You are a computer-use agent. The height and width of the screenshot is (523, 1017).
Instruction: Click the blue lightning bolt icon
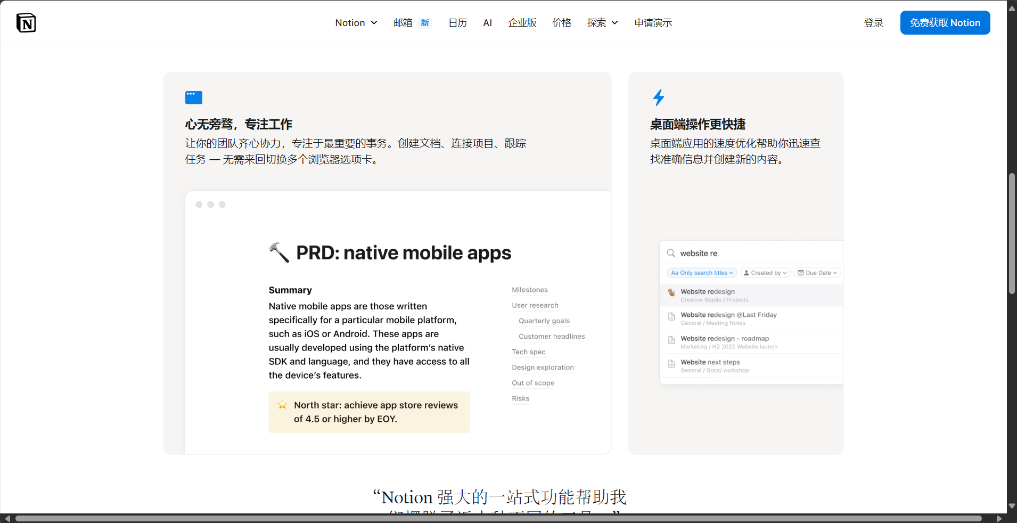coord(659,97)
